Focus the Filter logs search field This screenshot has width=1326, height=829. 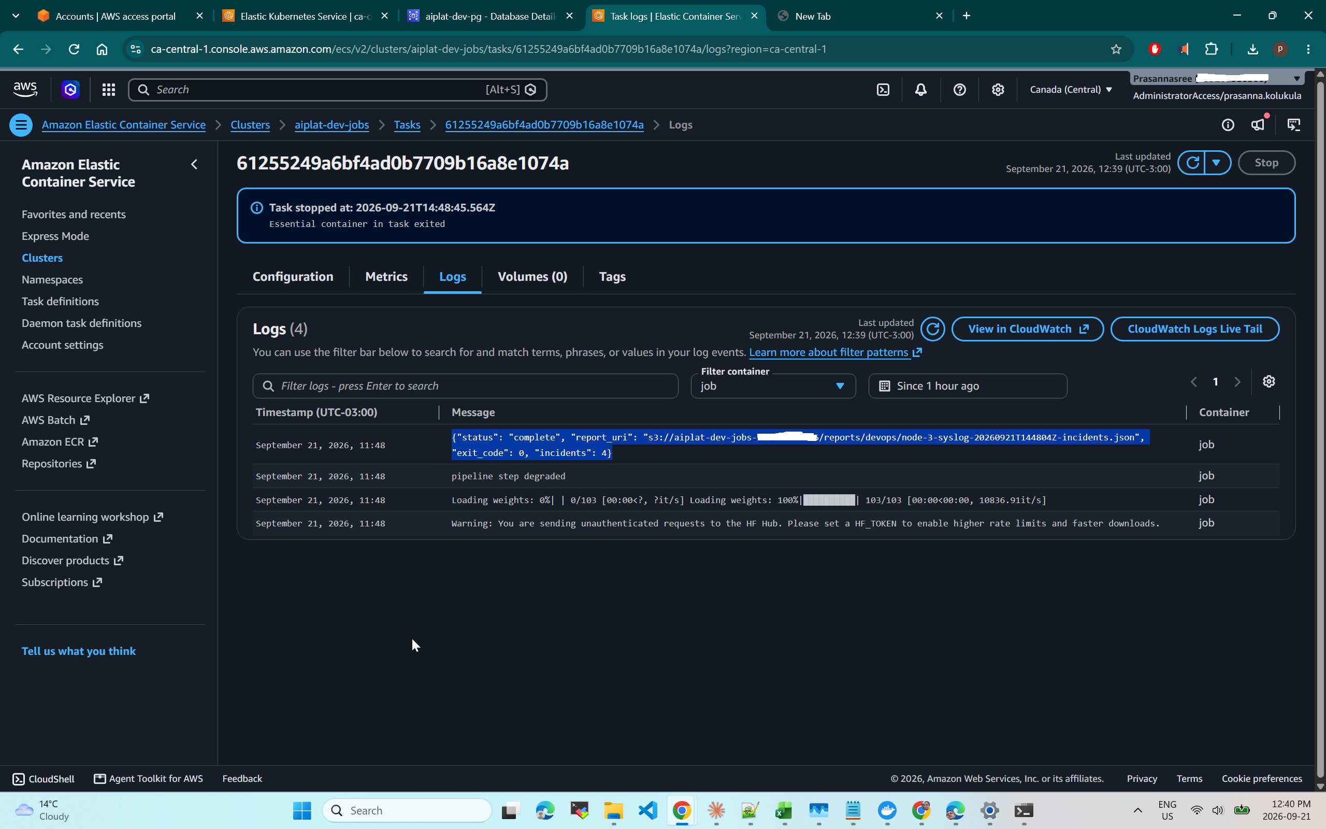[465, 386]
